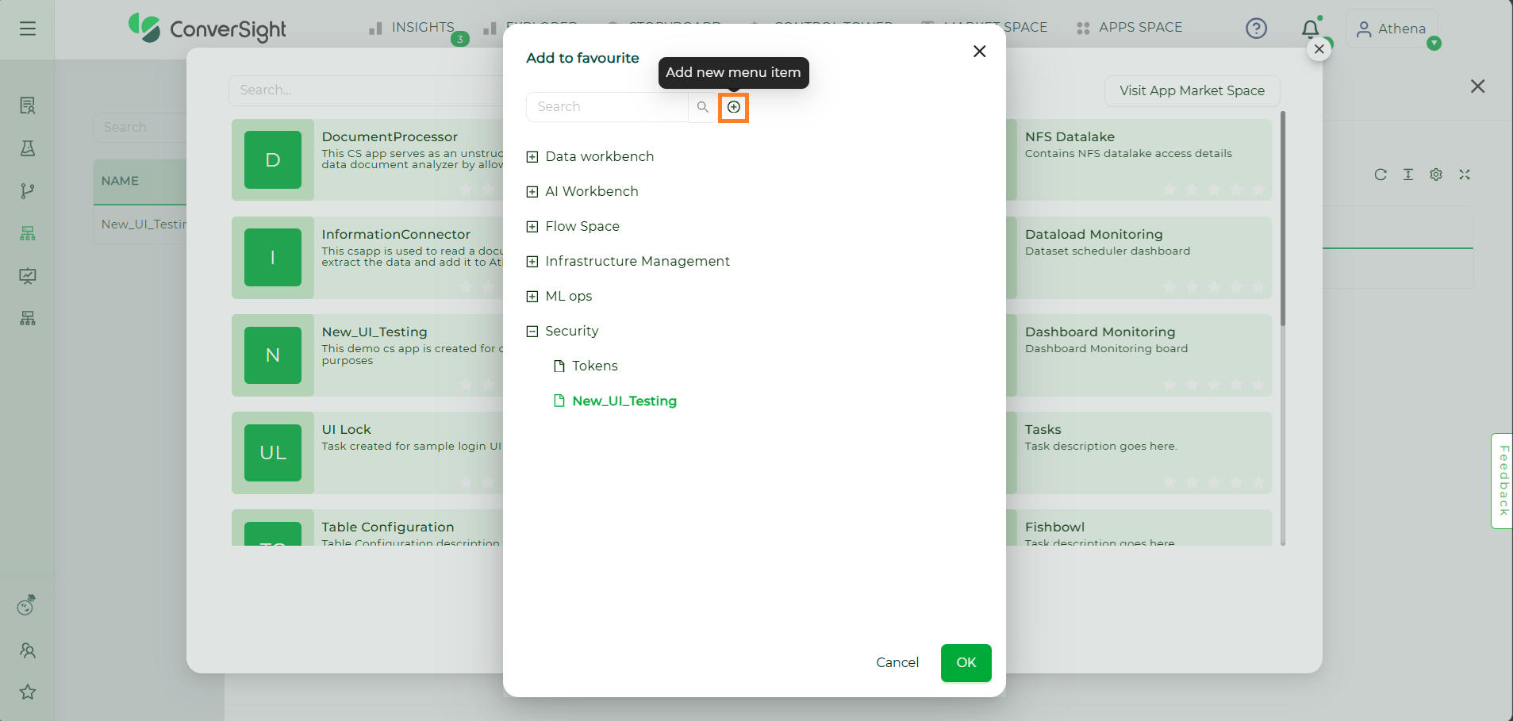Select the Tokens tree item

[595, 366]
